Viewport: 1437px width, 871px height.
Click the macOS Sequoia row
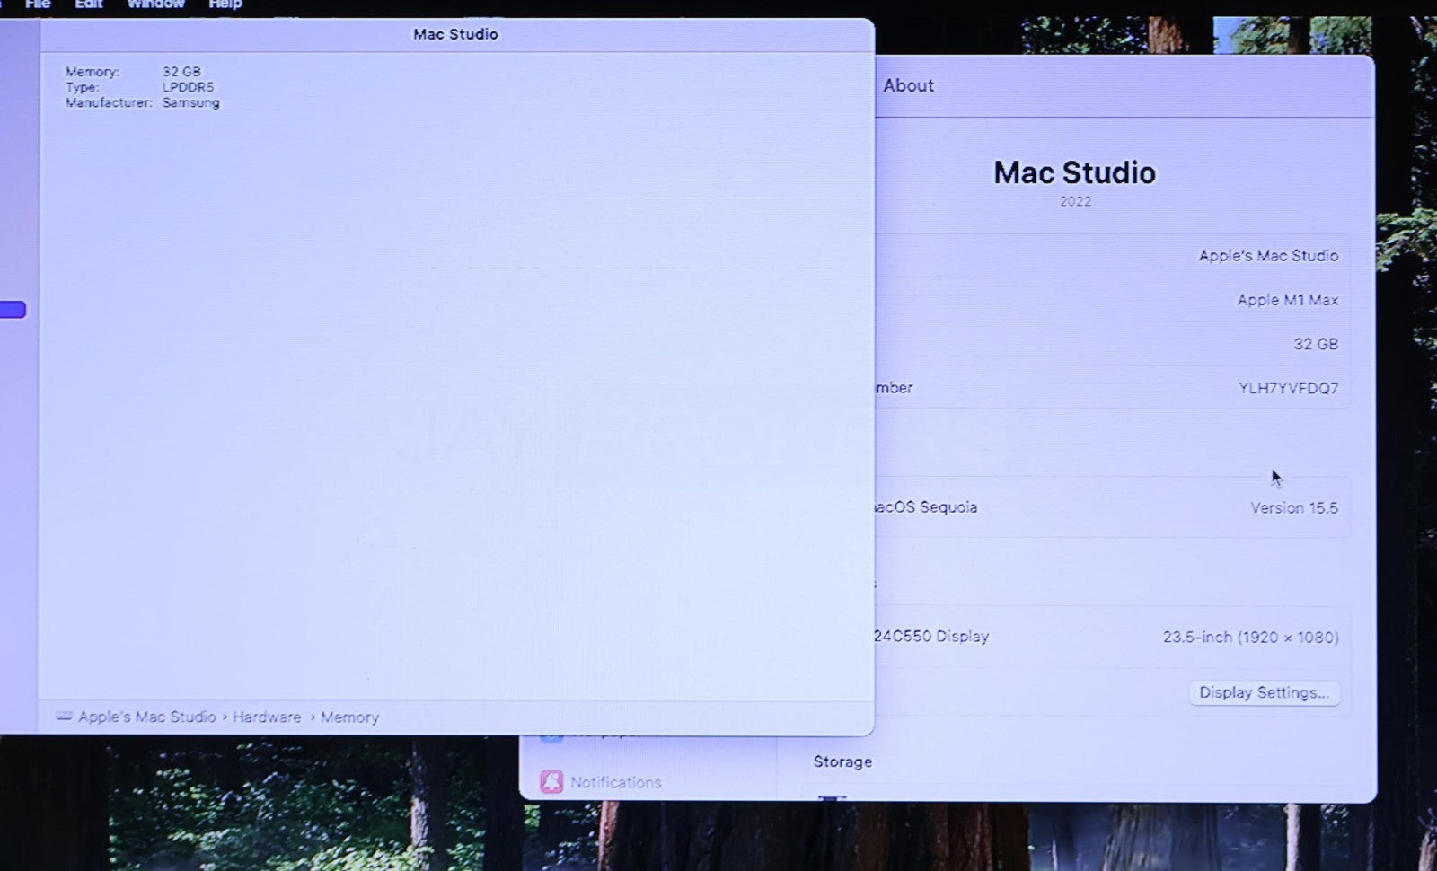(1112, 507)
